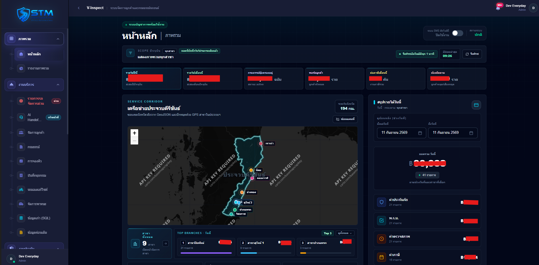539x265 pixels.
Task: Select the Top 3 button
Action: click(x=328, y=233)
